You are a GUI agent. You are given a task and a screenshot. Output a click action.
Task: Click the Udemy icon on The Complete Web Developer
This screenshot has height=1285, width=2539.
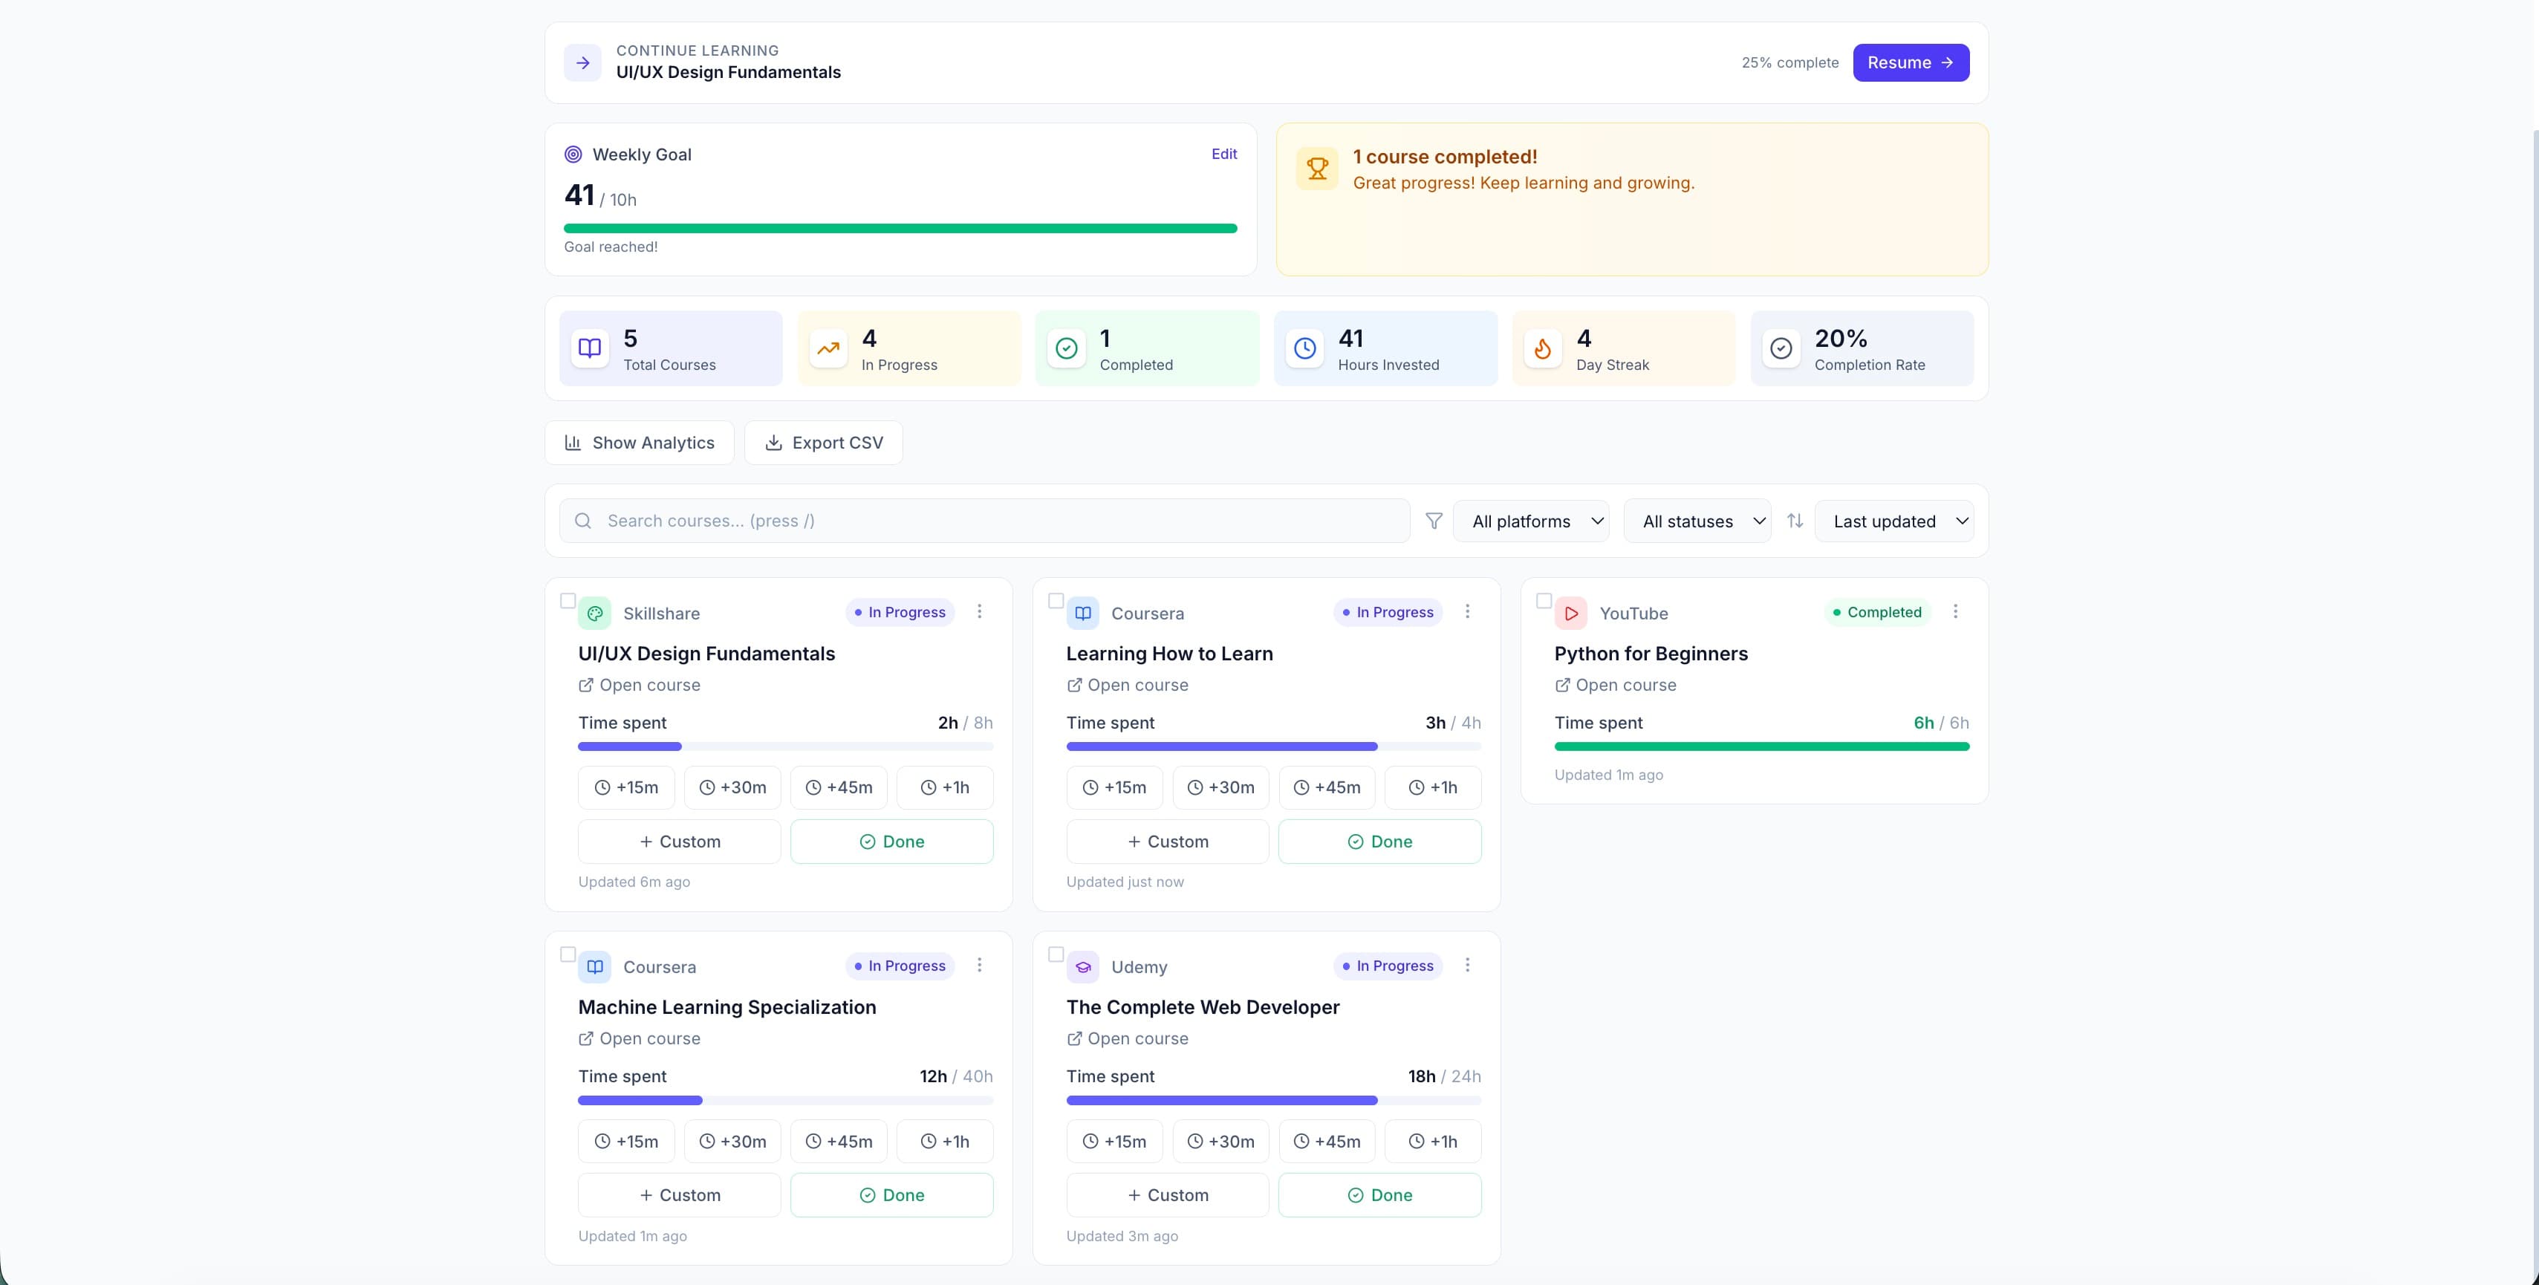point(1085,966)
